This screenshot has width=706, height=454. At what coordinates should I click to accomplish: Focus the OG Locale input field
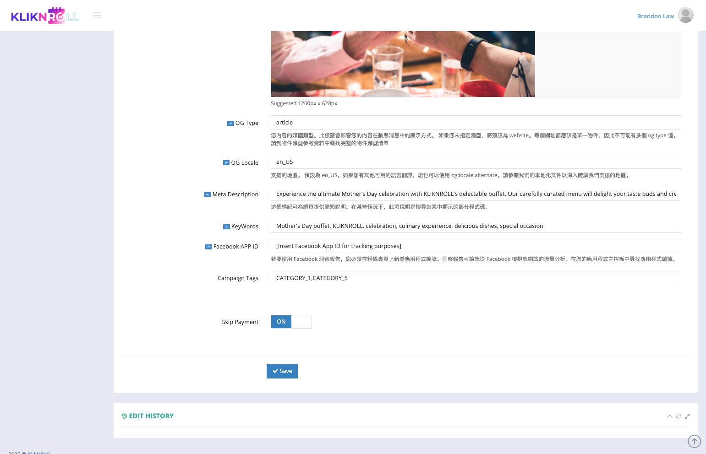476,162
